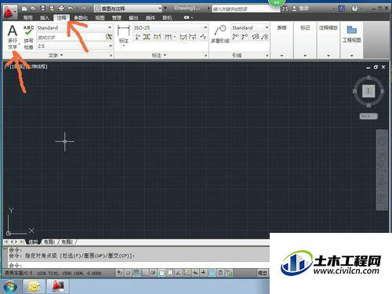This screenshot has height=294, width=392.
Task: Open the Standard text style dropdown
Action: pyautogui.click(x=74, y=27)
